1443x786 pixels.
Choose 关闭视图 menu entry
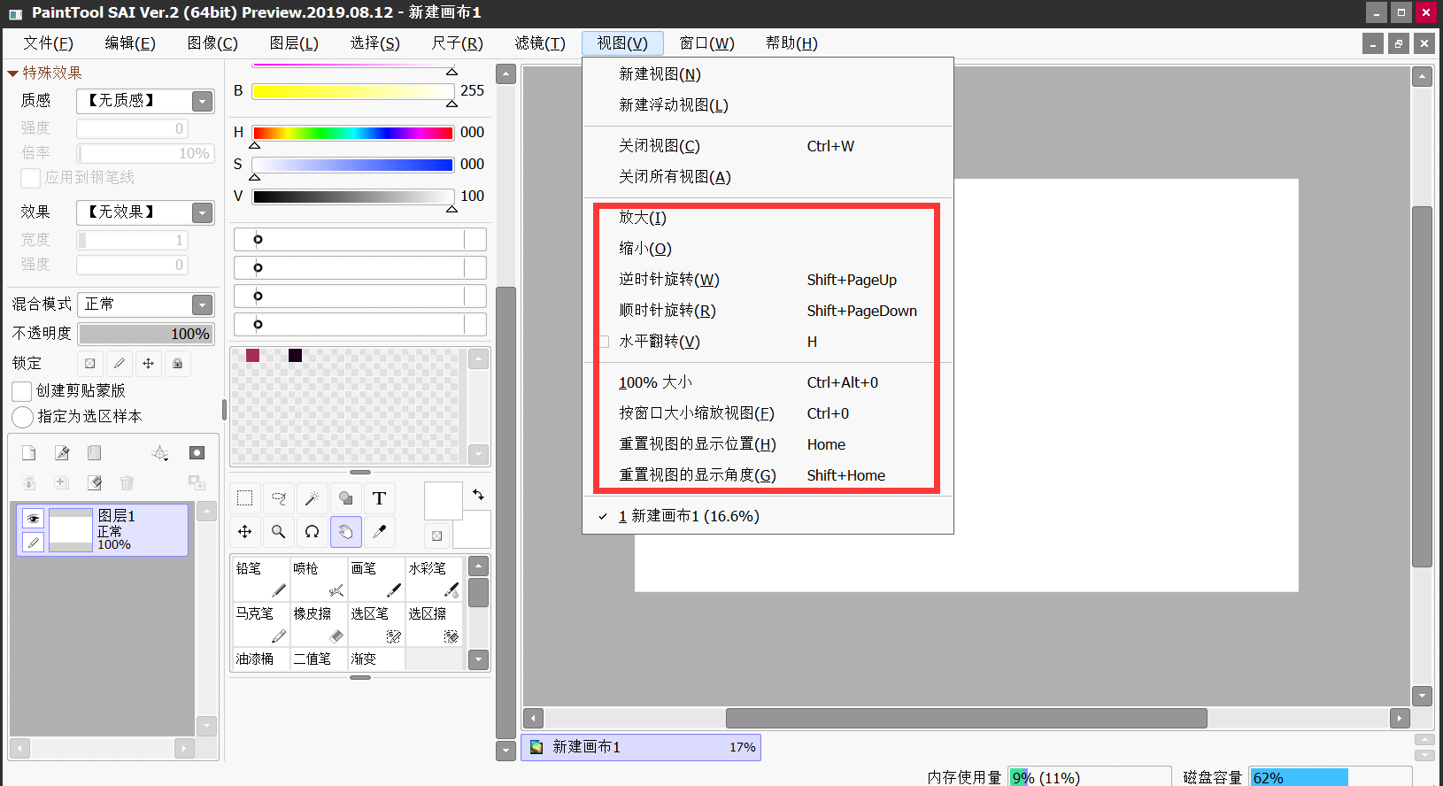click(768, 146)
